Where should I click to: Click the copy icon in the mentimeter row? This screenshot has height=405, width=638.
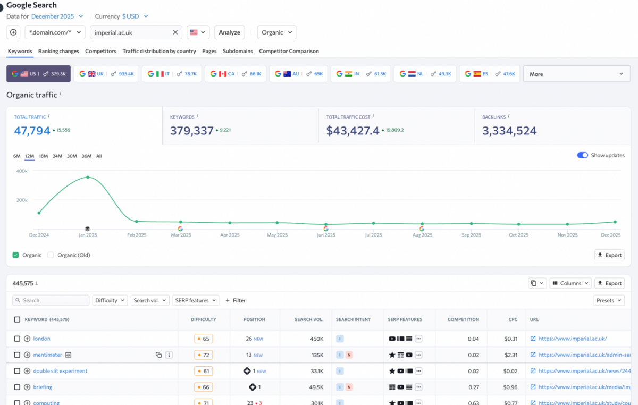pyautogui.click(x=158, y=355)
